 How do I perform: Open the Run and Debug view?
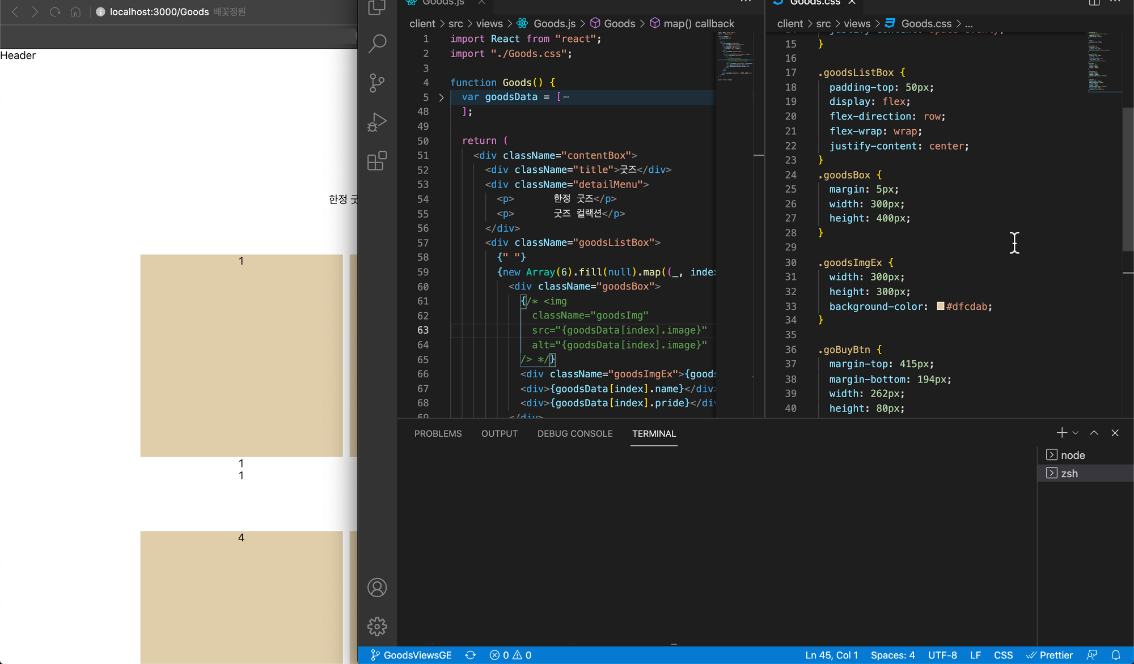[377, 122]
